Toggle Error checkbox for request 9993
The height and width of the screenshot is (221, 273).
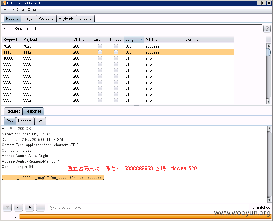point(100,100)
